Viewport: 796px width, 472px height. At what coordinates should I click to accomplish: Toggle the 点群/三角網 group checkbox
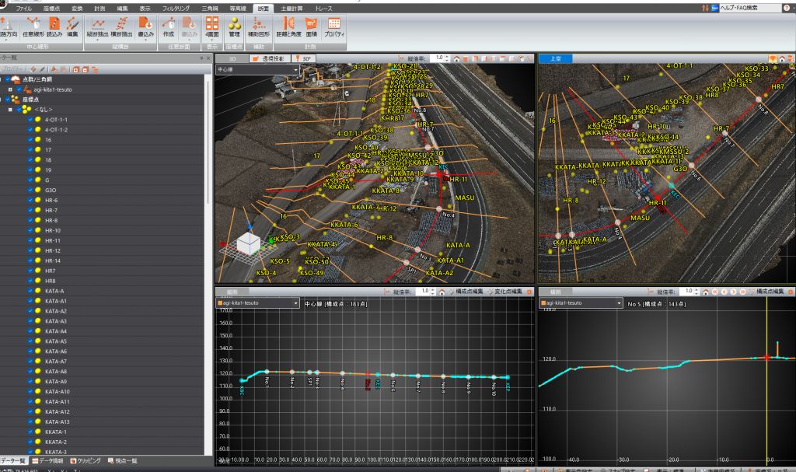[8, 79]
